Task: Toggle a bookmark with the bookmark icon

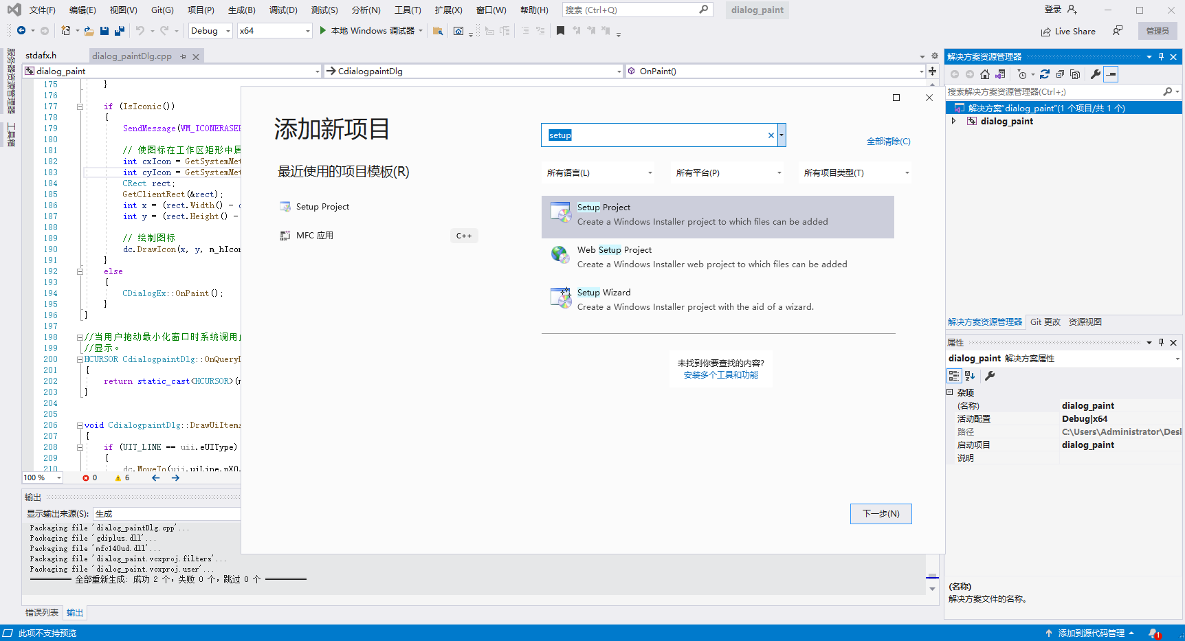Action: 560,31
